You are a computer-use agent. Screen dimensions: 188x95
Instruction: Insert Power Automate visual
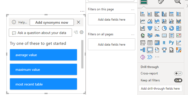click(150, 57)
